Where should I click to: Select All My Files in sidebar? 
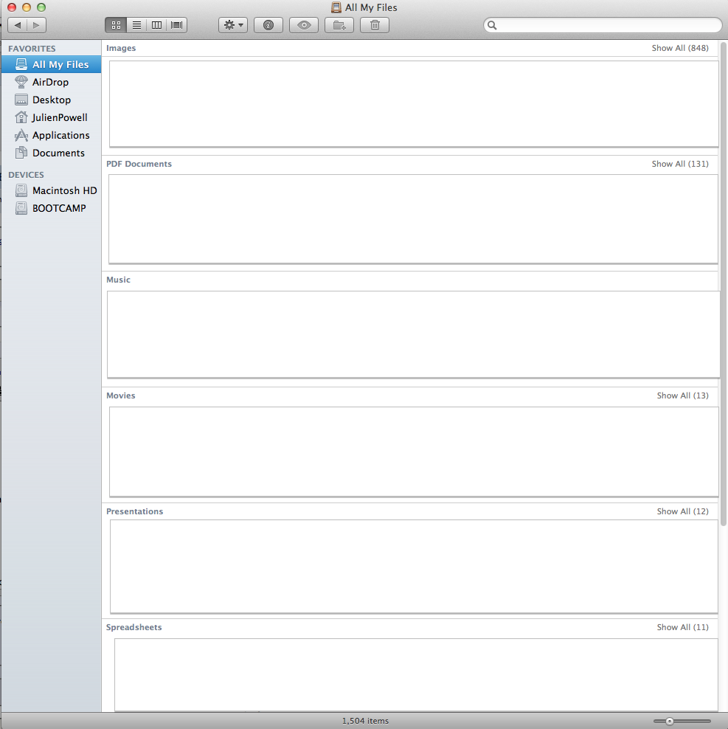click(x=51, y=64)
